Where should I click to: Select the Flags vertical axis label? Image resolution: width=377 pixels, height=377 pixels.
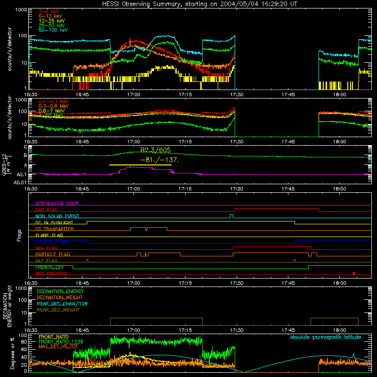click(x=19, y=235)
